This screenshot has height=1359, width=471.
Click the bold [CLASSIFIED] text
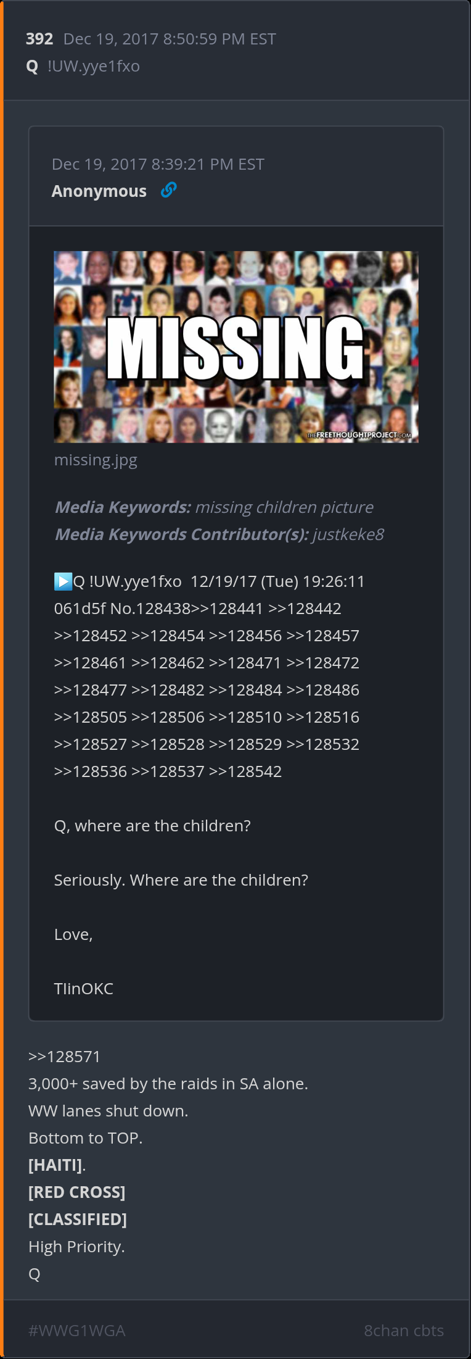78,1220
